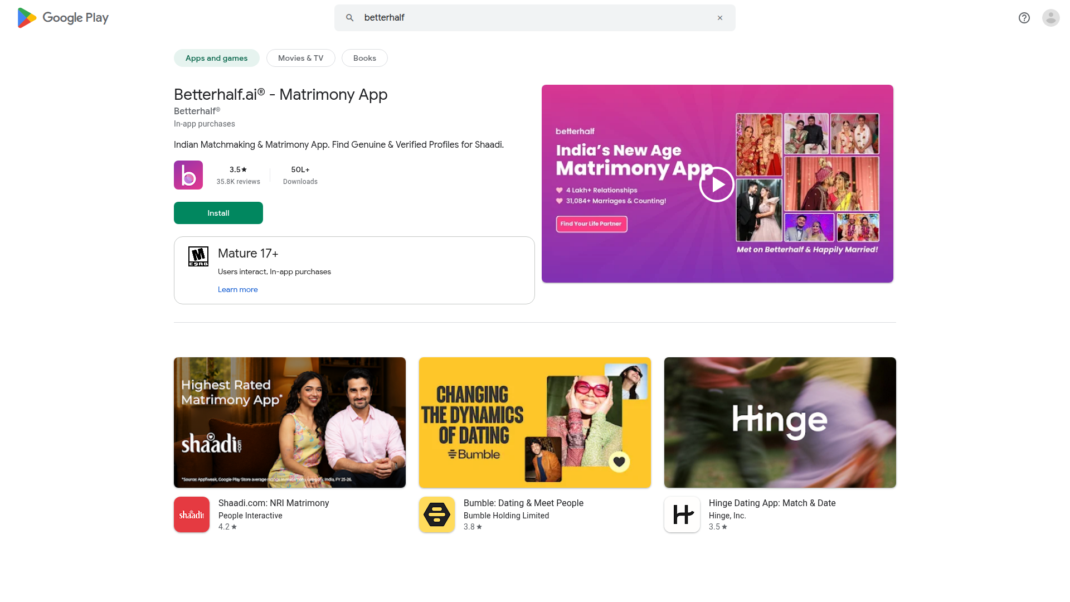Viewport: 1070px width, 602px height.
Task: Click the Betterhalf® developer name
Action: click(x=197, y=111)
